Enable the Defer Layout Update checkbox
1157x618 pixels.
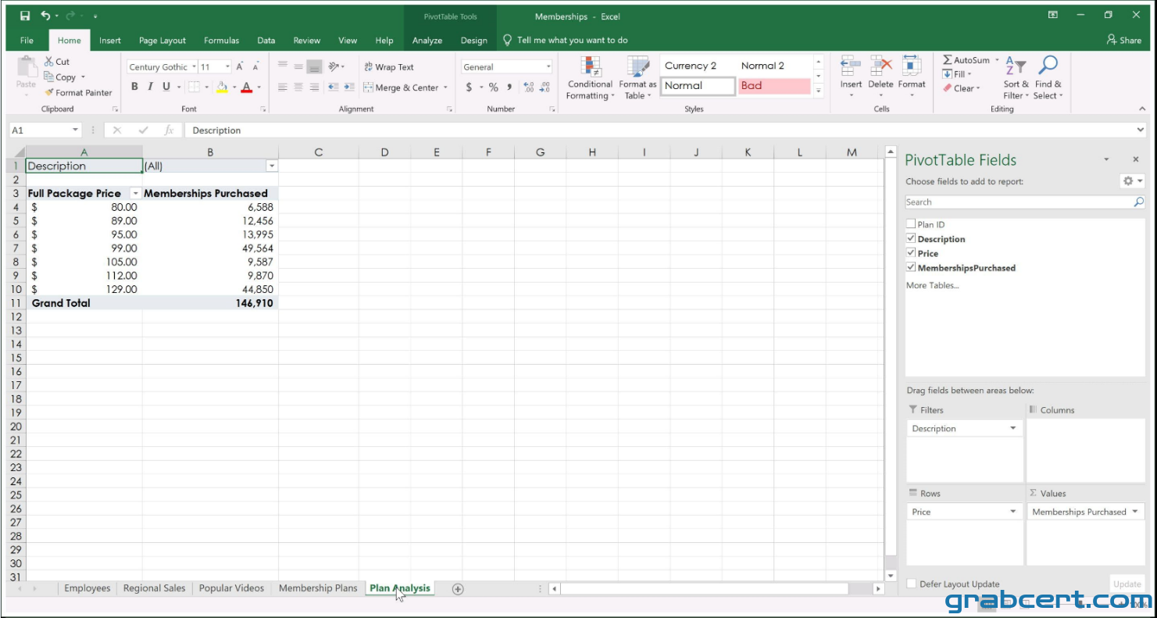pyautogui.click(x=911, y=584)
